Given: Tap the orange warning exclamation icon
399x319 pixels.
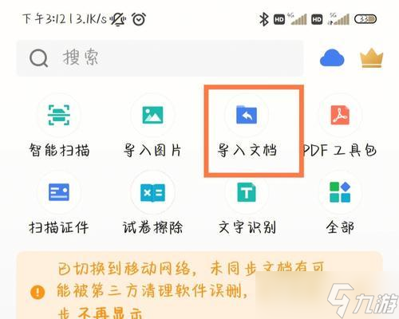Looking at the screenshot, I should tap(38, 292).
